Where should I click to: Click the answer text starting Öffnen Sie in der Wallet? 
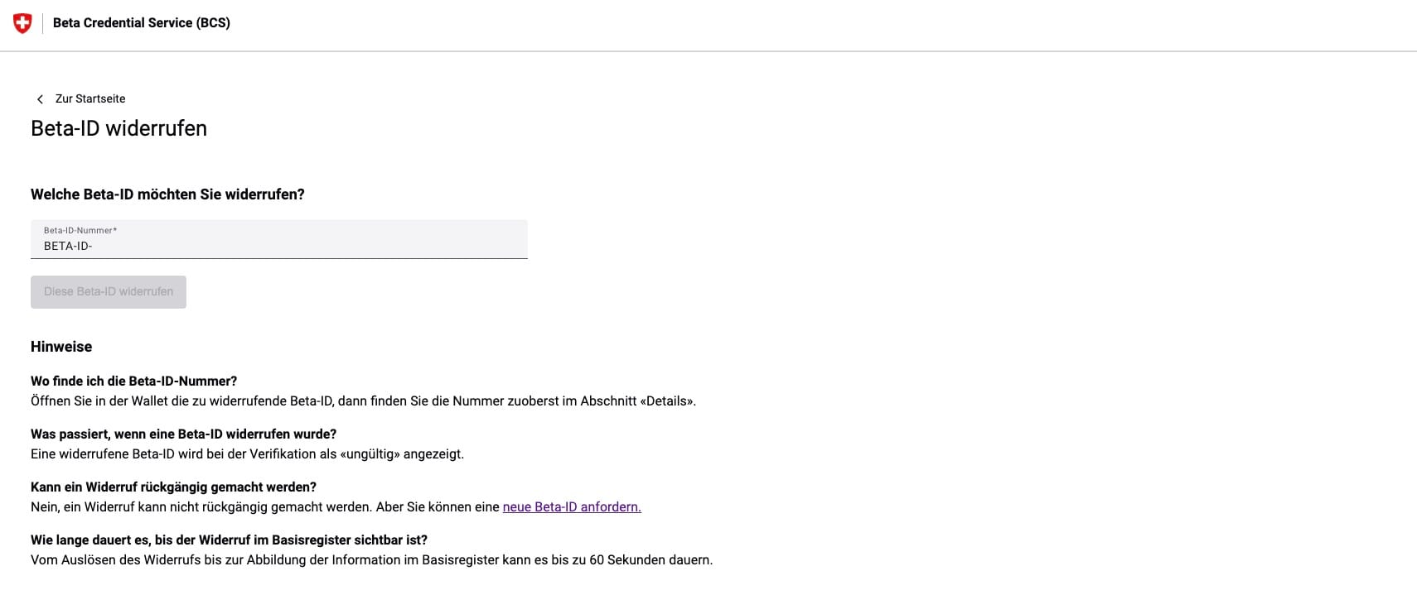pyautogui.click(x=363, y=401)
